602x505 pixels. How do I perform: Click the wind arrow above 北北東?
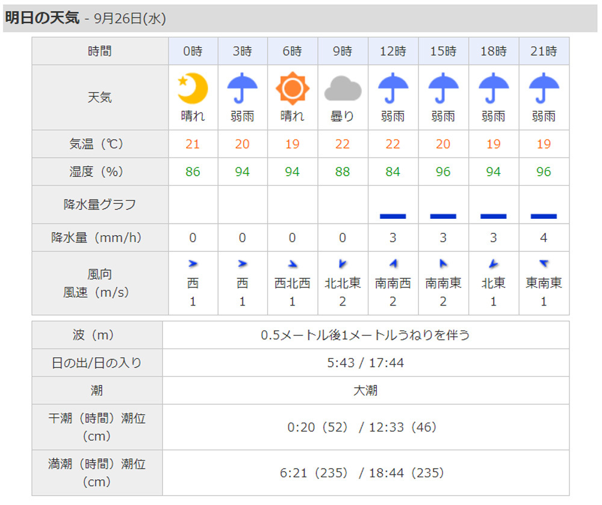tap(343, 263)
